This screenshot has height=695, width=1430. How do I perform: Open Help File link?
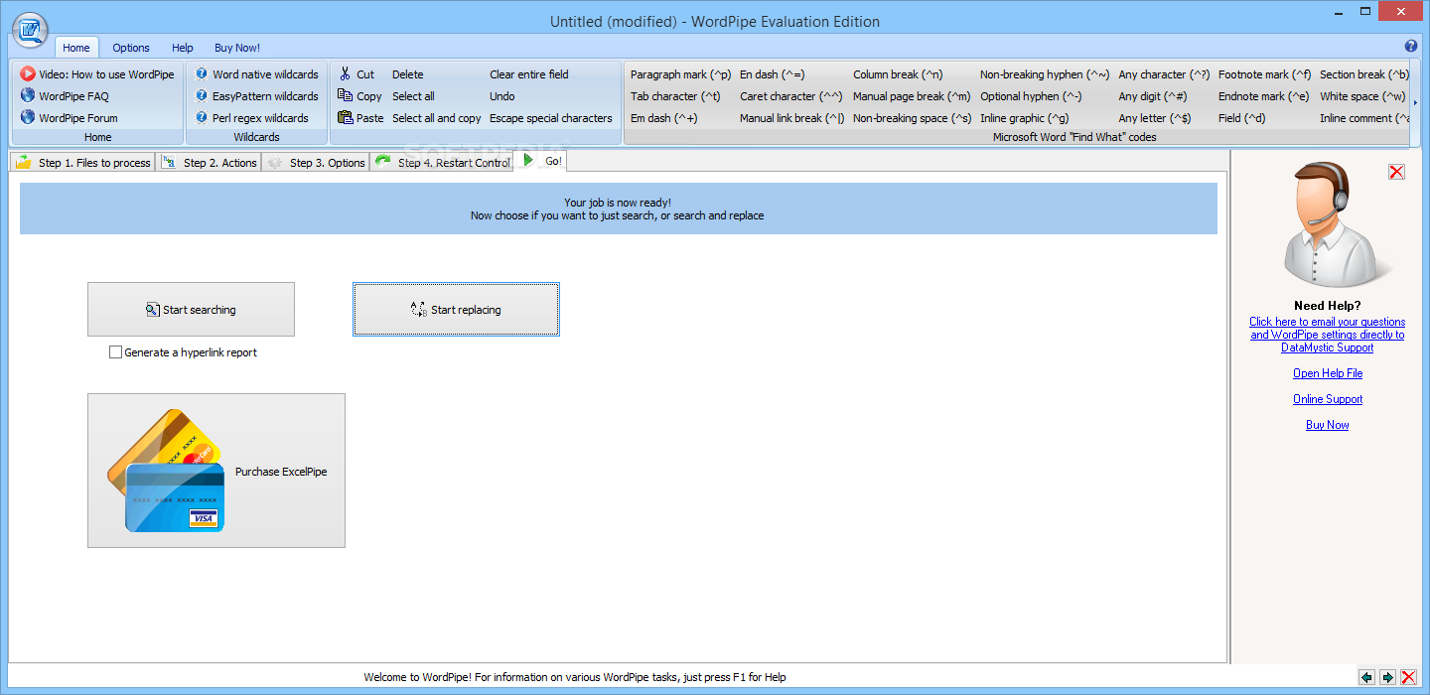click(x=1328, y=373)
